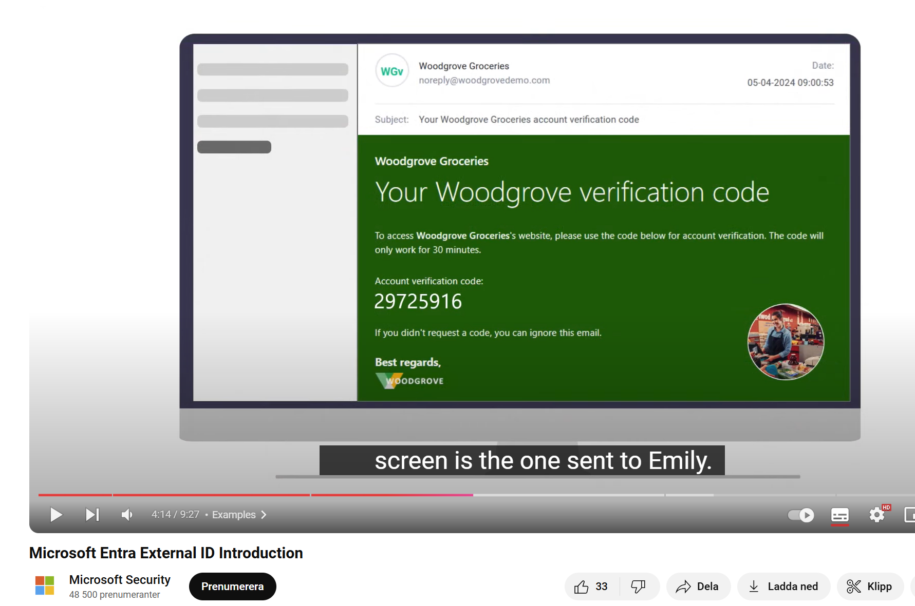This screenshot has height=606, width=915.
Task: Play the video
Action: coord(56,514)
